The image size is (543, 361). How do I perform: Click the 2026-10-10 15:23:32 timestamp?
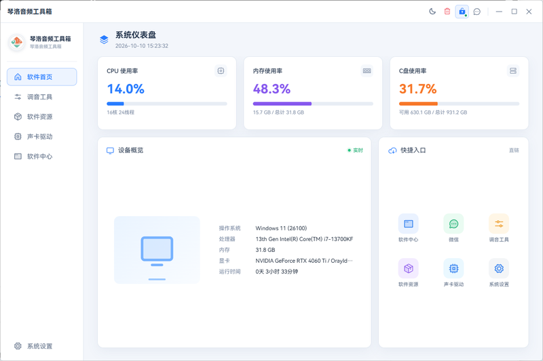pos(142,46)
